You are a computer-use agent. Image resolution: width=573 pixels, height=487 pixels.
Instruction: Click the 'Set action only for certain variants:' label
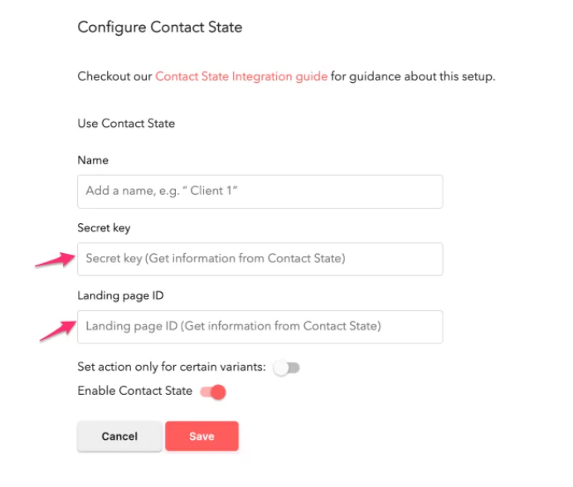[172, 368]
